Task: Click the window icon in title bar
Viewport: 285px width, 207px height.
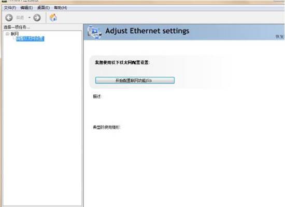Action: [4, 1]
